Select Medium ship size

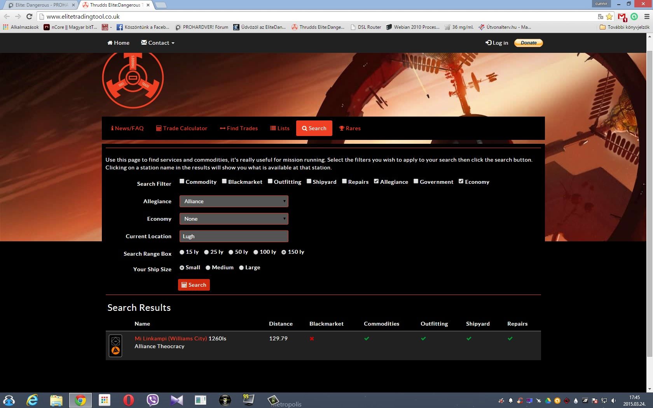[x=208, y=268]
